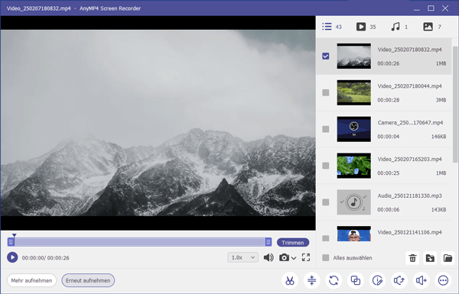The height and width of the screenshot is (294, 459).
Task: Click the import file folder-arrow icon
Action: pos(430,258)
